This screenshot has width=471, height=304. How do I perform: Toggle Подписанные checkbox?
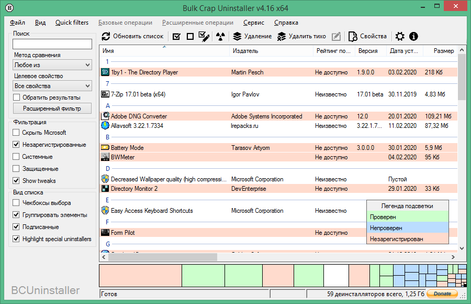click(x=16, y=227)
